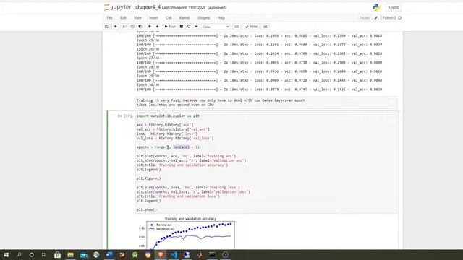
Task: Copy the selected cell
Action: pyautogui.click(x=132, y=27)
